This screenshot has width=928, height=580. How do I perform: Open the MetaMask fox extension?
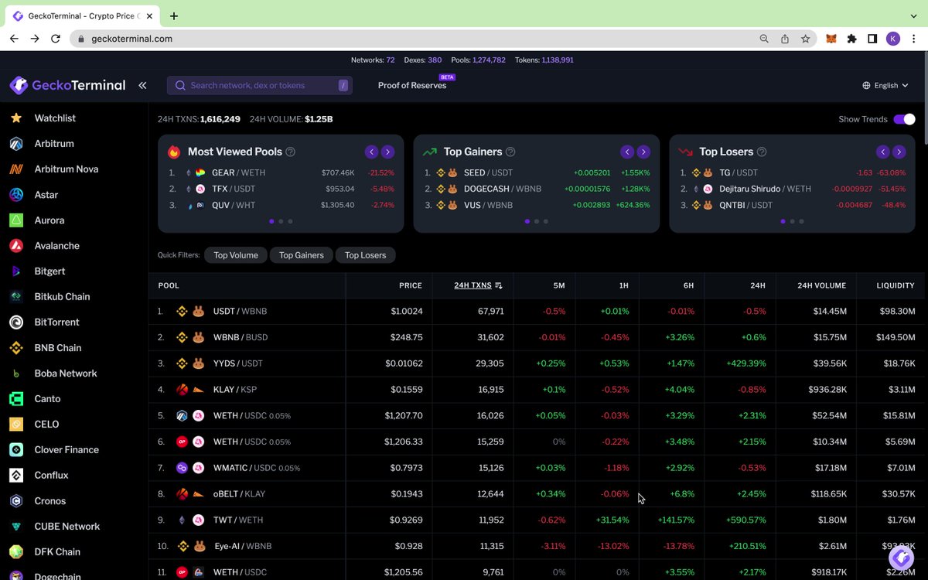(x=831, y=39)
